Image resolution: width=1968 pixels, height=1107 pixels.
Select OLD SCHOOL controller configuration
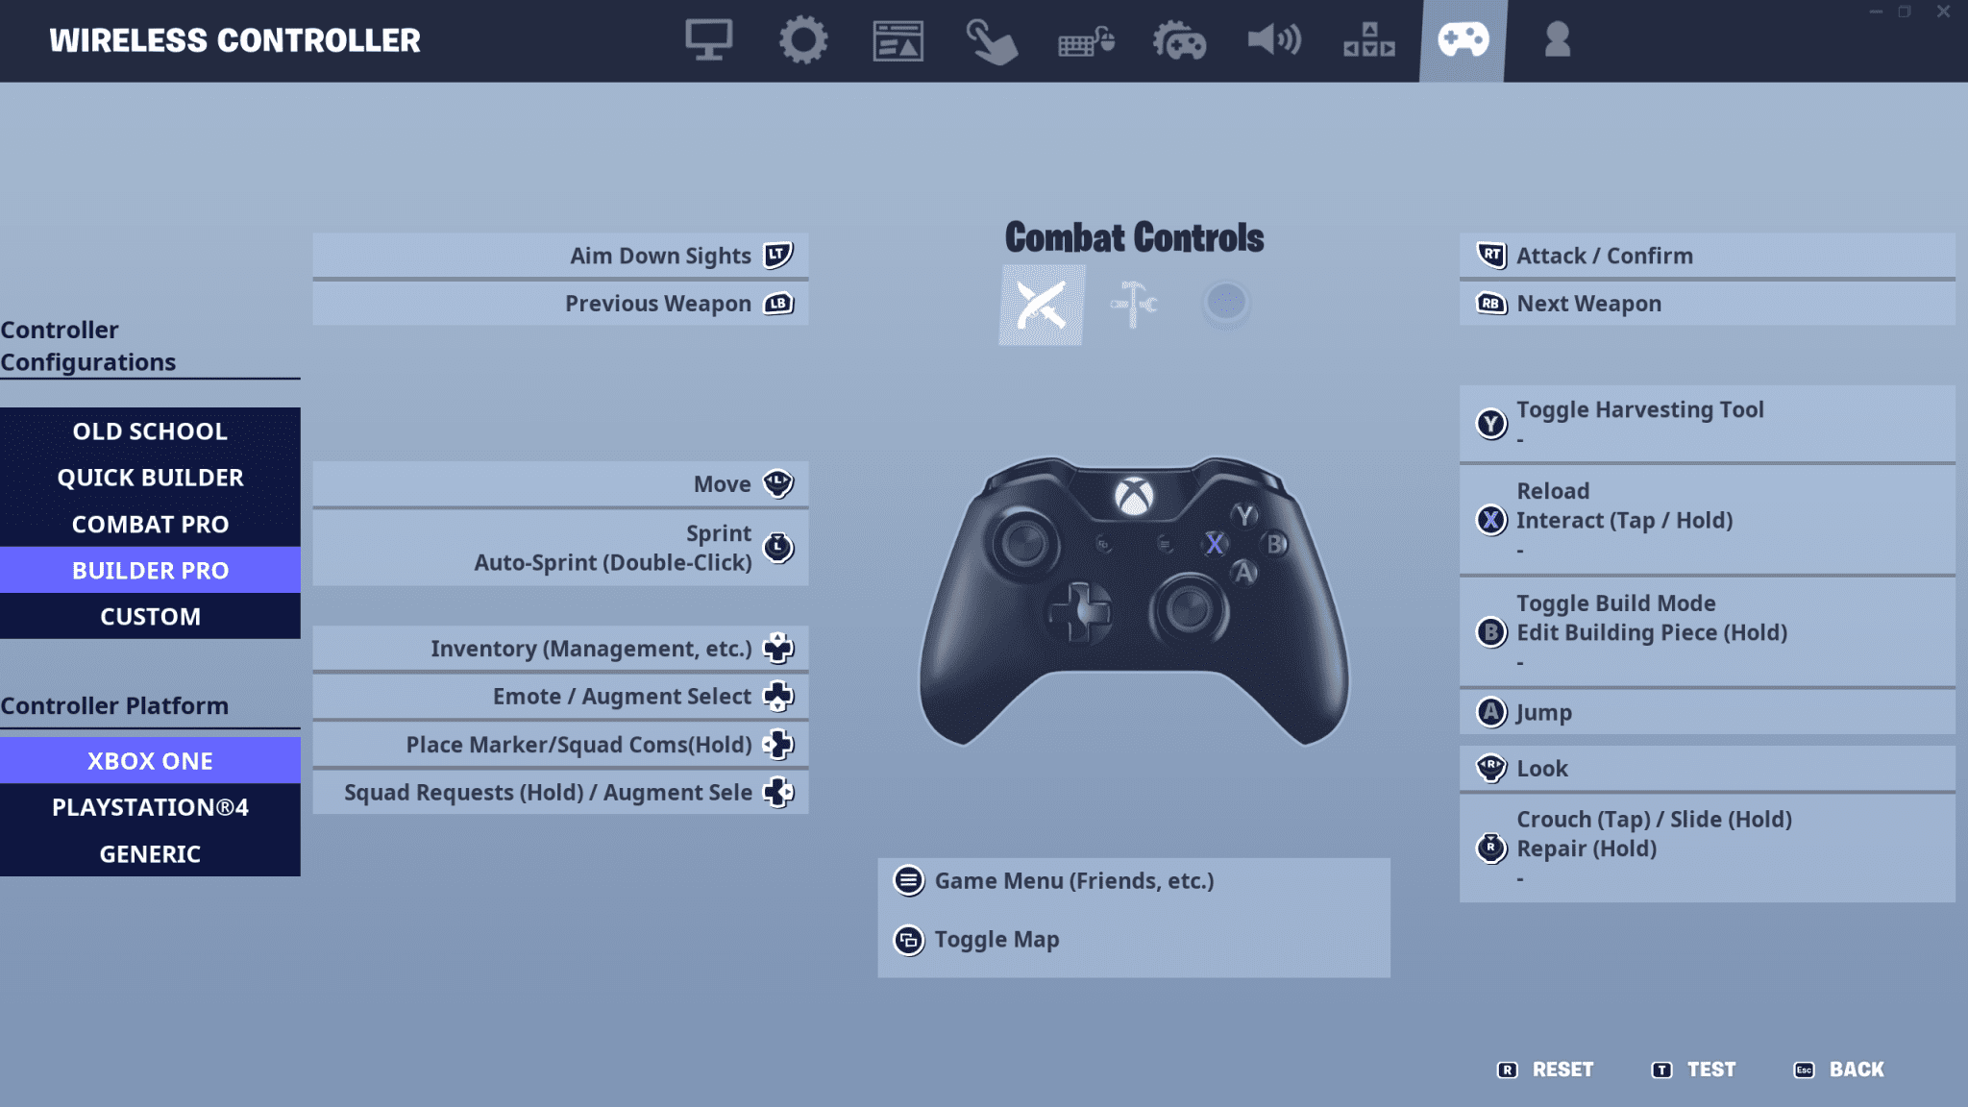[x=149, y=430]
